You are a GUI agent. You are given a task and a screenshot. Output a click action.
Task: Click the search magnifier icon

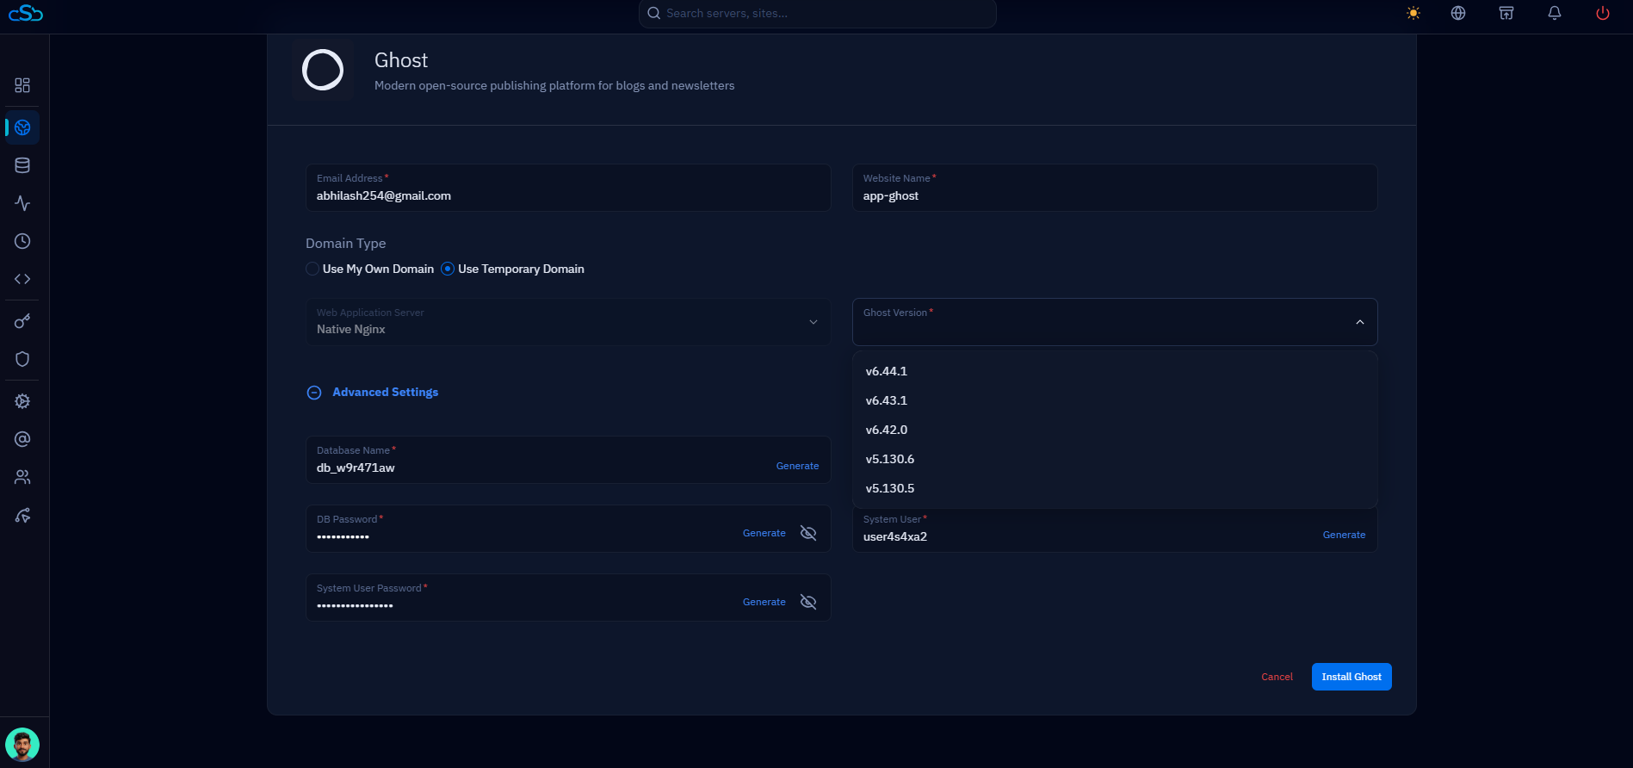click(654, 13)
